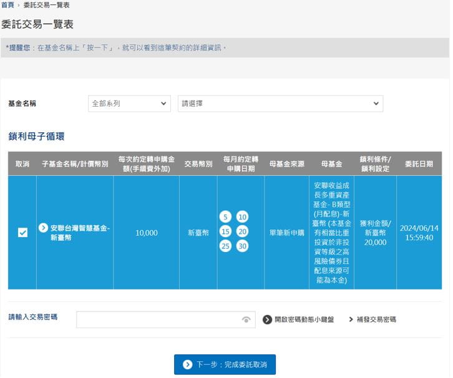Click arrow icon beside 安聯台灣智慧基金
This screenshot has height=378, width=453.
point(44,228)
